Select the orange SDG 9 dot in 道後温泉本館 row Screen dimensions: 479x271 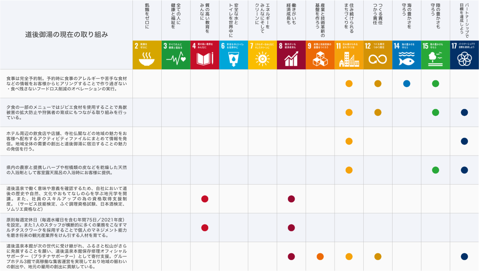pos(320,256)
